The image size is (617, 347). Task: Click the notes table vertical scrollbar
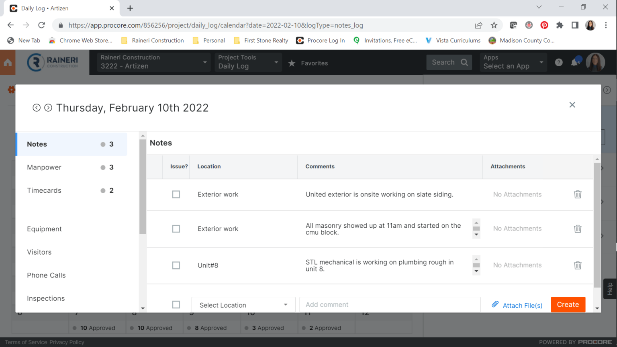coord(597,225)
